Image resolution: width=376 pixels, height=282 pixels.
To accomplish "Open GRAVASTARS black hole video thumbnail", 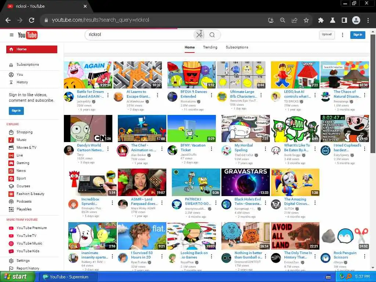I will 246,182.
